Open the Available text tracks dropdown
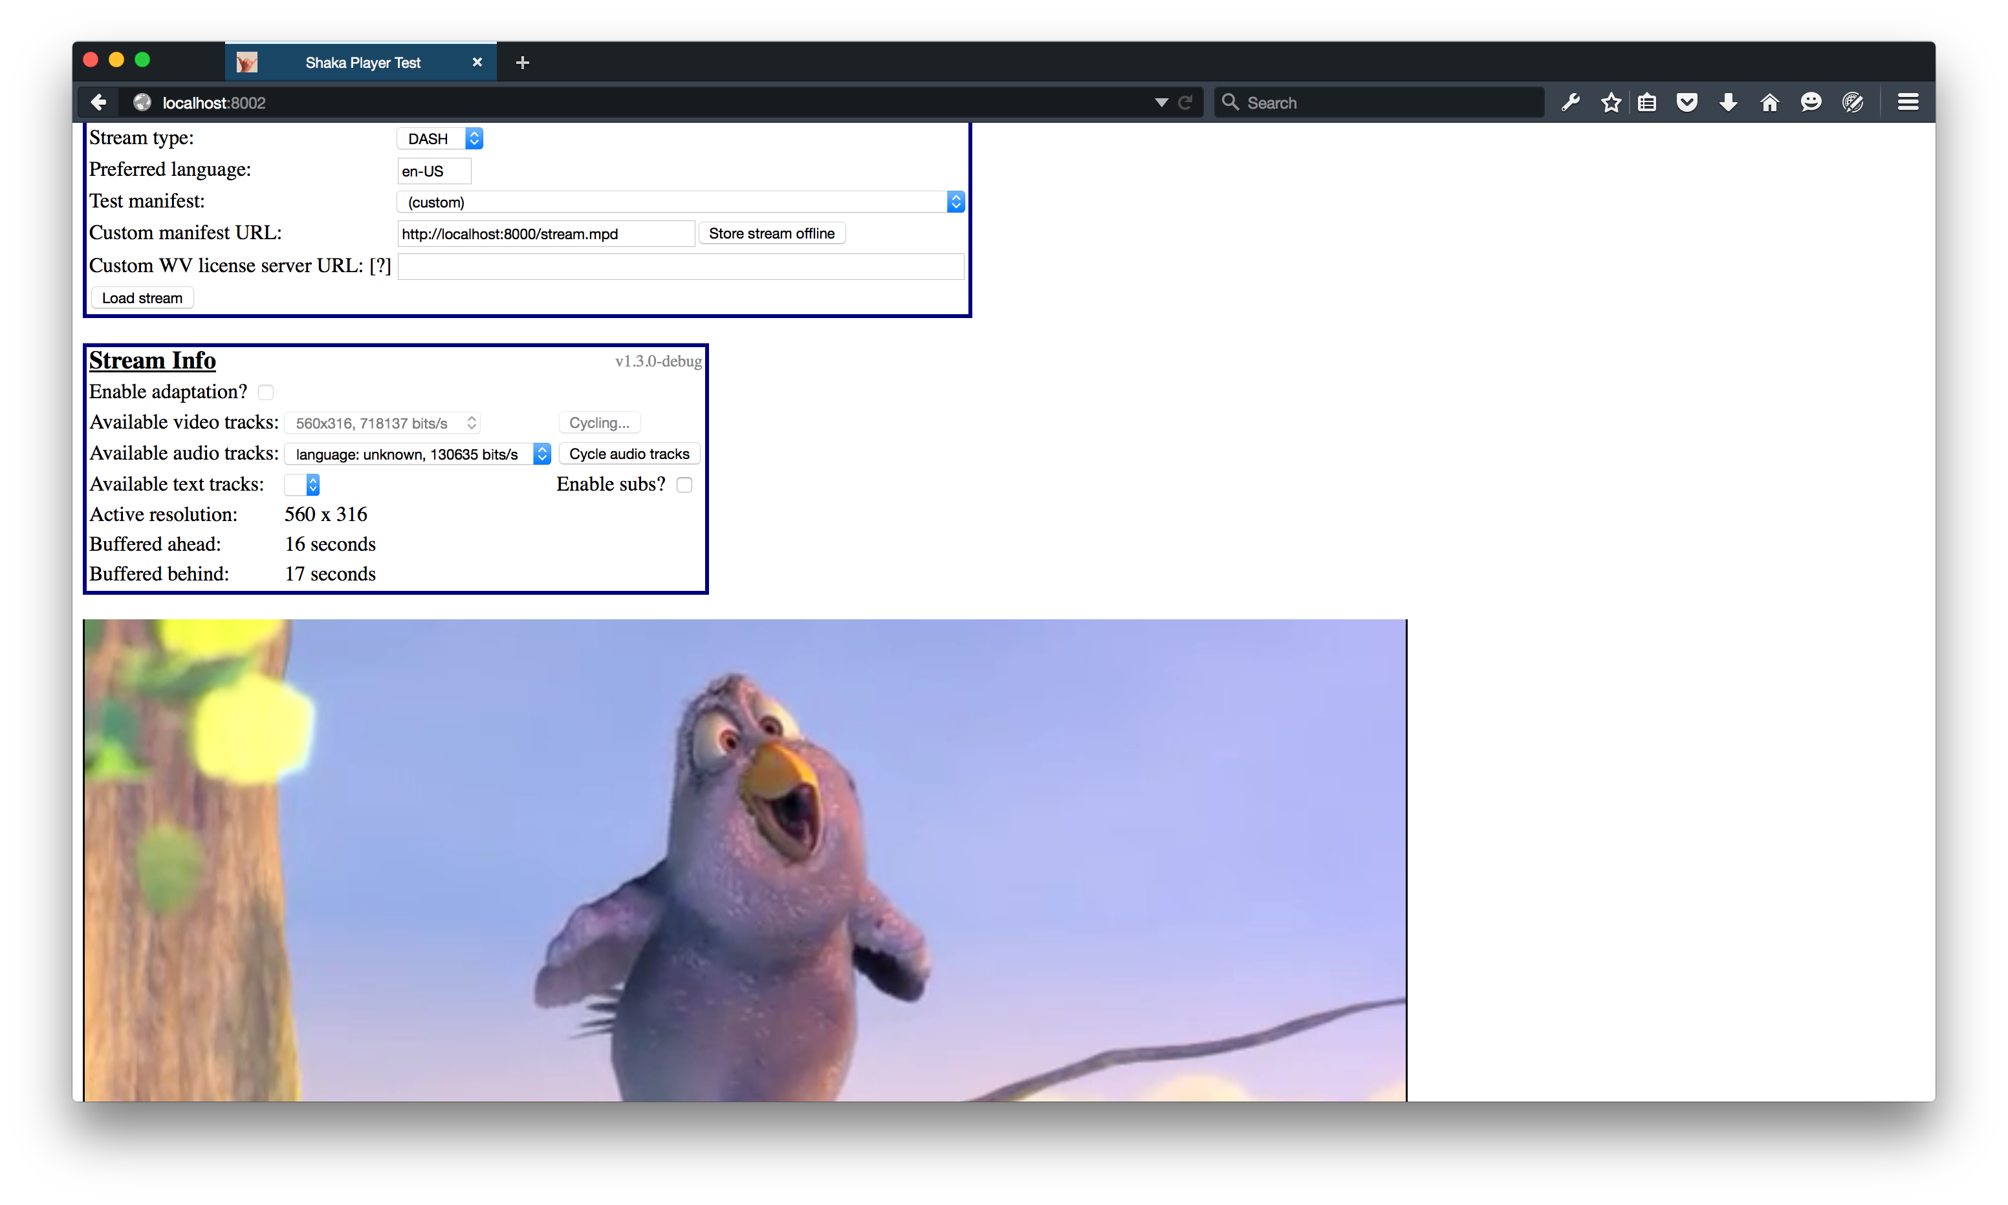 tap(302, 485)
